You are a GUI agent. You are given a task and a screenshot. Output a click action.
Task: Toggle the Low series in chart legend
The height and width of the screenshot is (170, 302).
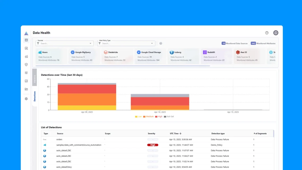(138, 117)
